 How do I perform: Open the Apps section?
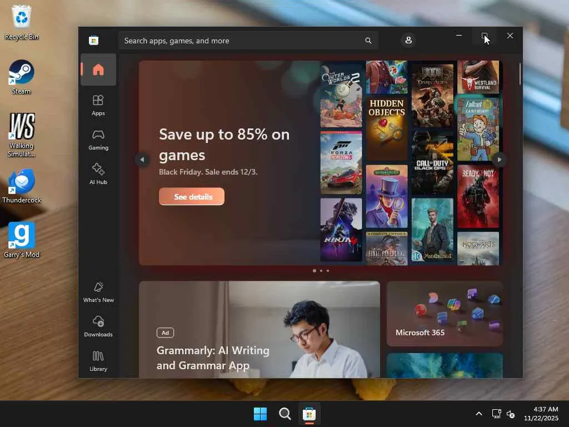pos(98,105)
